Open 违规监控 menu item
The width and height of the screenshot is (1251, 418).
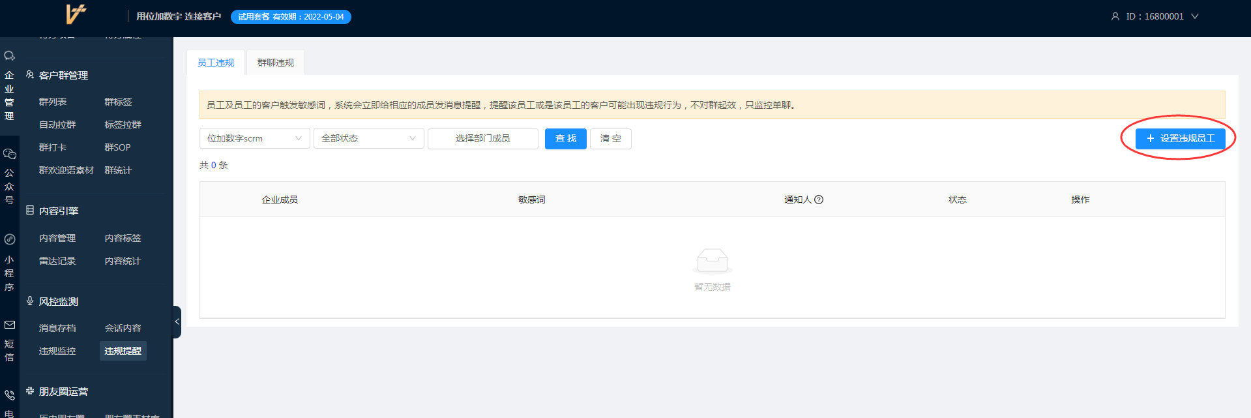pyautogui.click(x=57, y=351)
